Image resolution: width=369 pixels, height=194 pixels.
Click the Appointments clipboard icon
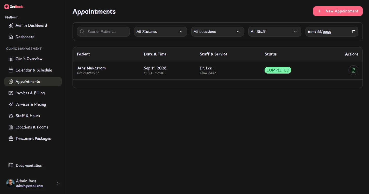(11, 82)
